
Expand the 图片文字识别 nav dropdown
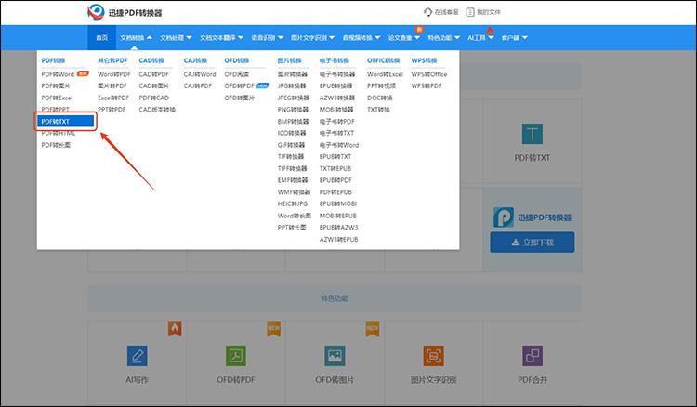(x=312, y=38)
